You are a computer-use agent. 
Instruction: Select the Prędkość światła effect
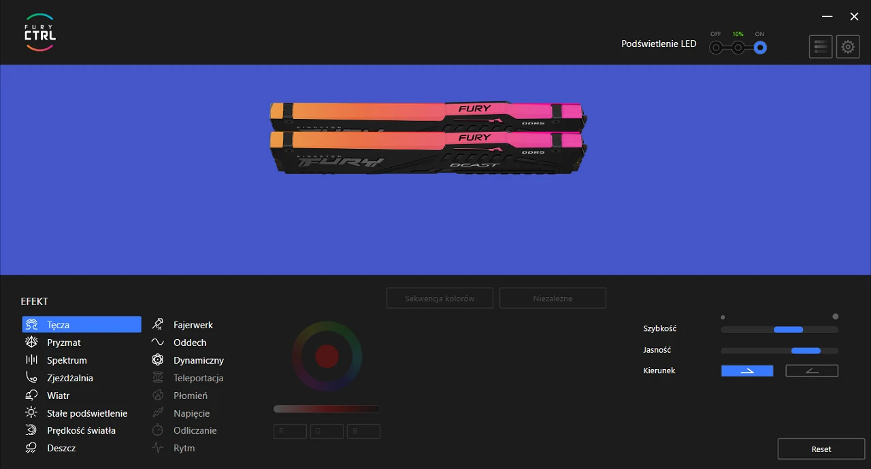click(x=81, y=431)
